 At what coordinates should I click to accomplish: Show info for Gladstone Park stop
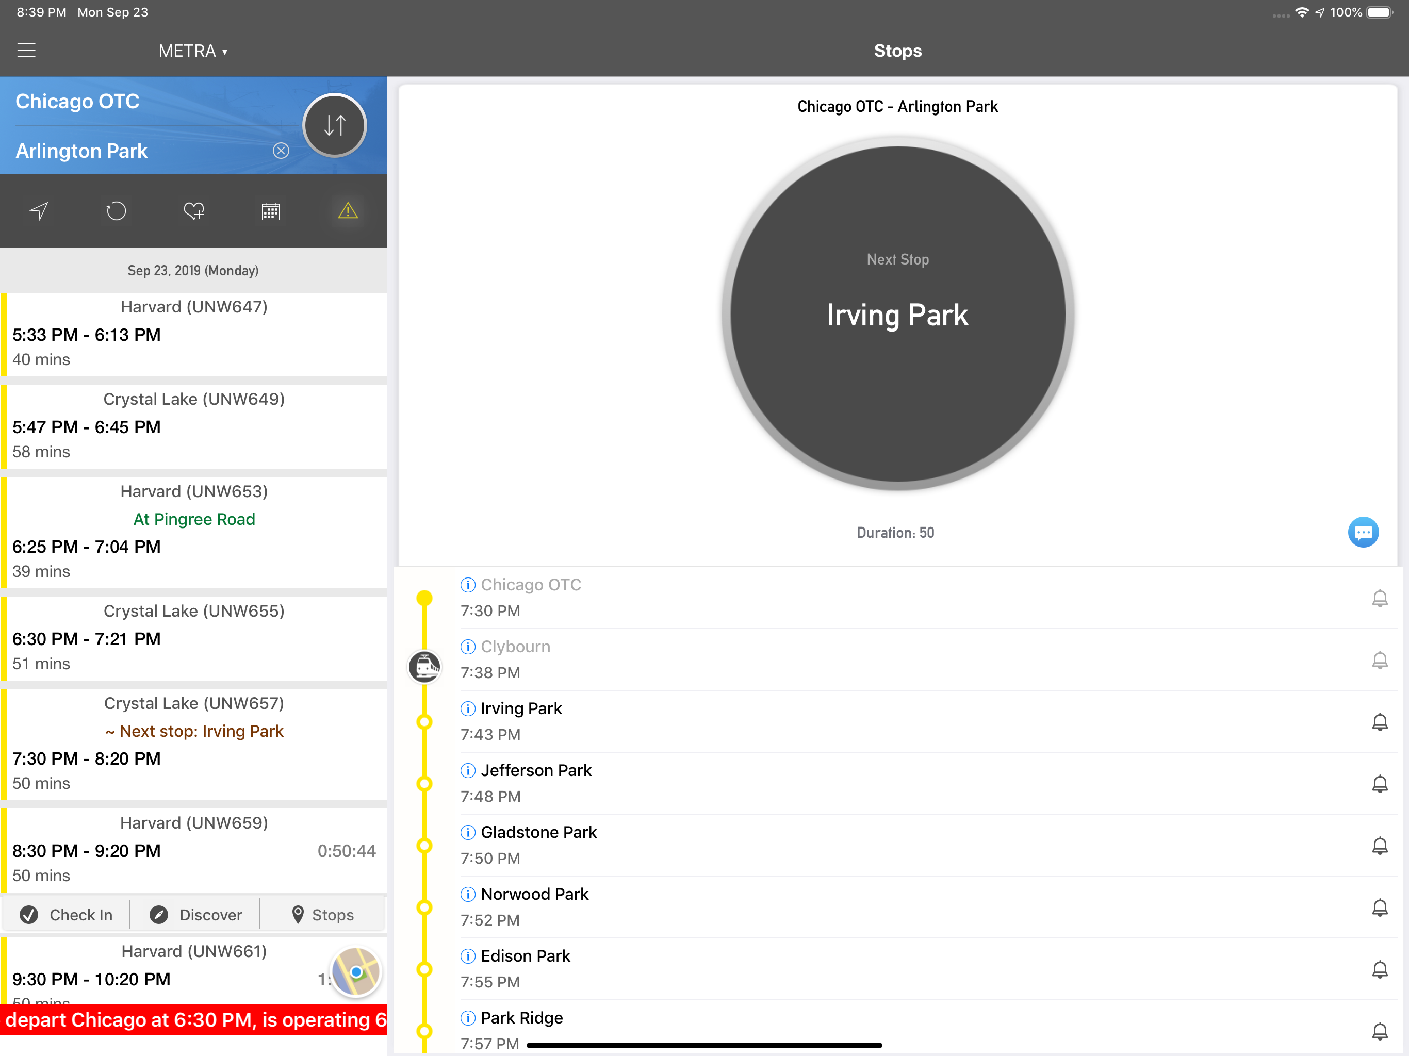click(468, 832)
